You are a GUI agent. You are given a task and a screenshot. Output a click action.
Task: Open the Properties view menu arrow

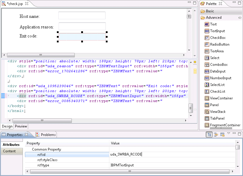229,133
